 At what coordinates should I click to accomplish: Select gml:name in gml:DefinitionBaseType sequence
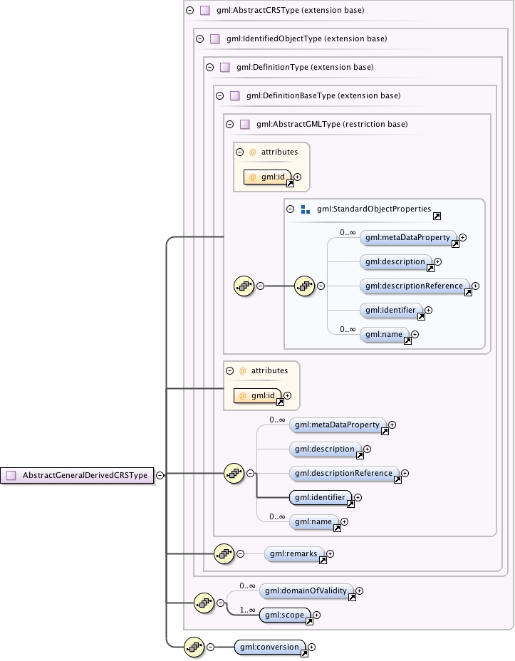click(314, 522)
